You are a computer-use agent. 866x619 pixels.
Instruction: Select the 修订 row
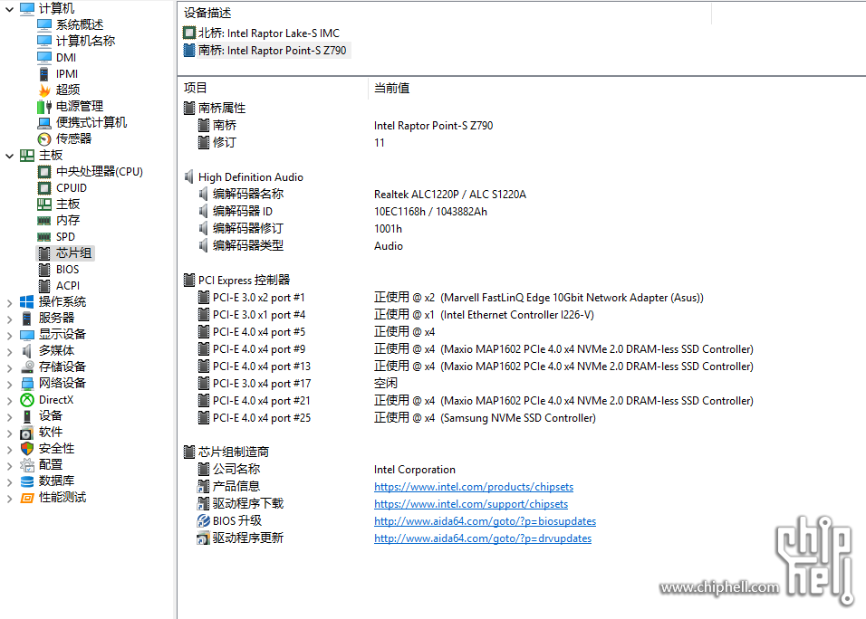(x=522, y=143)
